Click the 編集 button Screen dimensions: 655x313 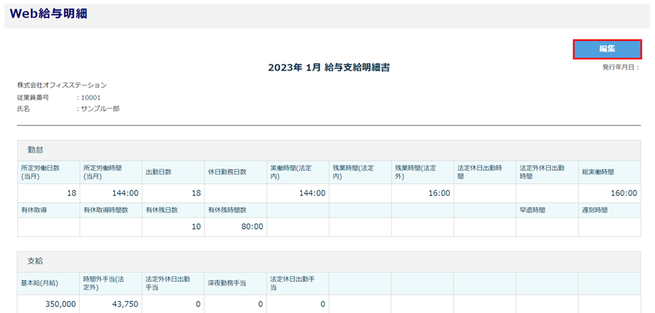click(607, 49)
